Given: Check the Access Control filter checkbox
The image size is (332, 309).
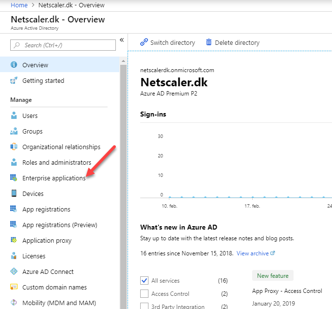Looking at the screenshot, I should [144, 294].
